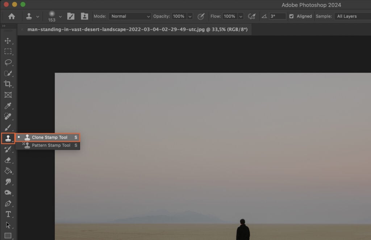Screen dimensions: 371x240
Task: Select the Move tool
Action: (8, 41)
